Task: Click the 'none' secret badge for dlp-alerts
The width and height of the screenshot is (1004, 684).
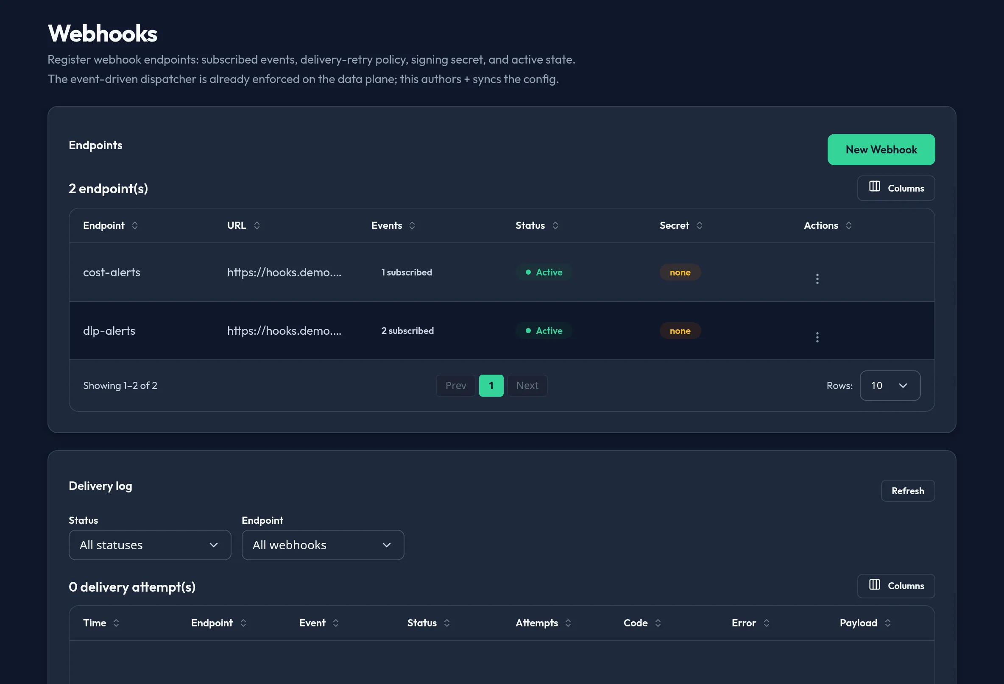Action: click(680, 331)
